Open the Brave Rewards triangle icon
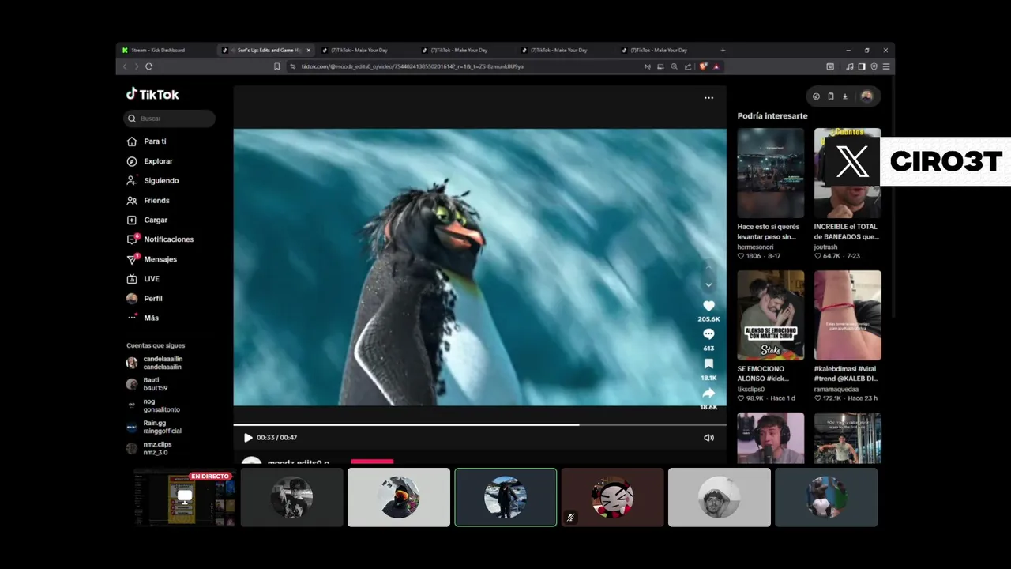 coord(716,66)
